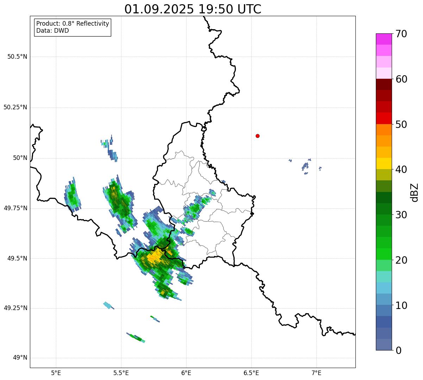Click the yellow colorbar segment above 40
Viewport: 423px width, 380px height.
[384, 163]
